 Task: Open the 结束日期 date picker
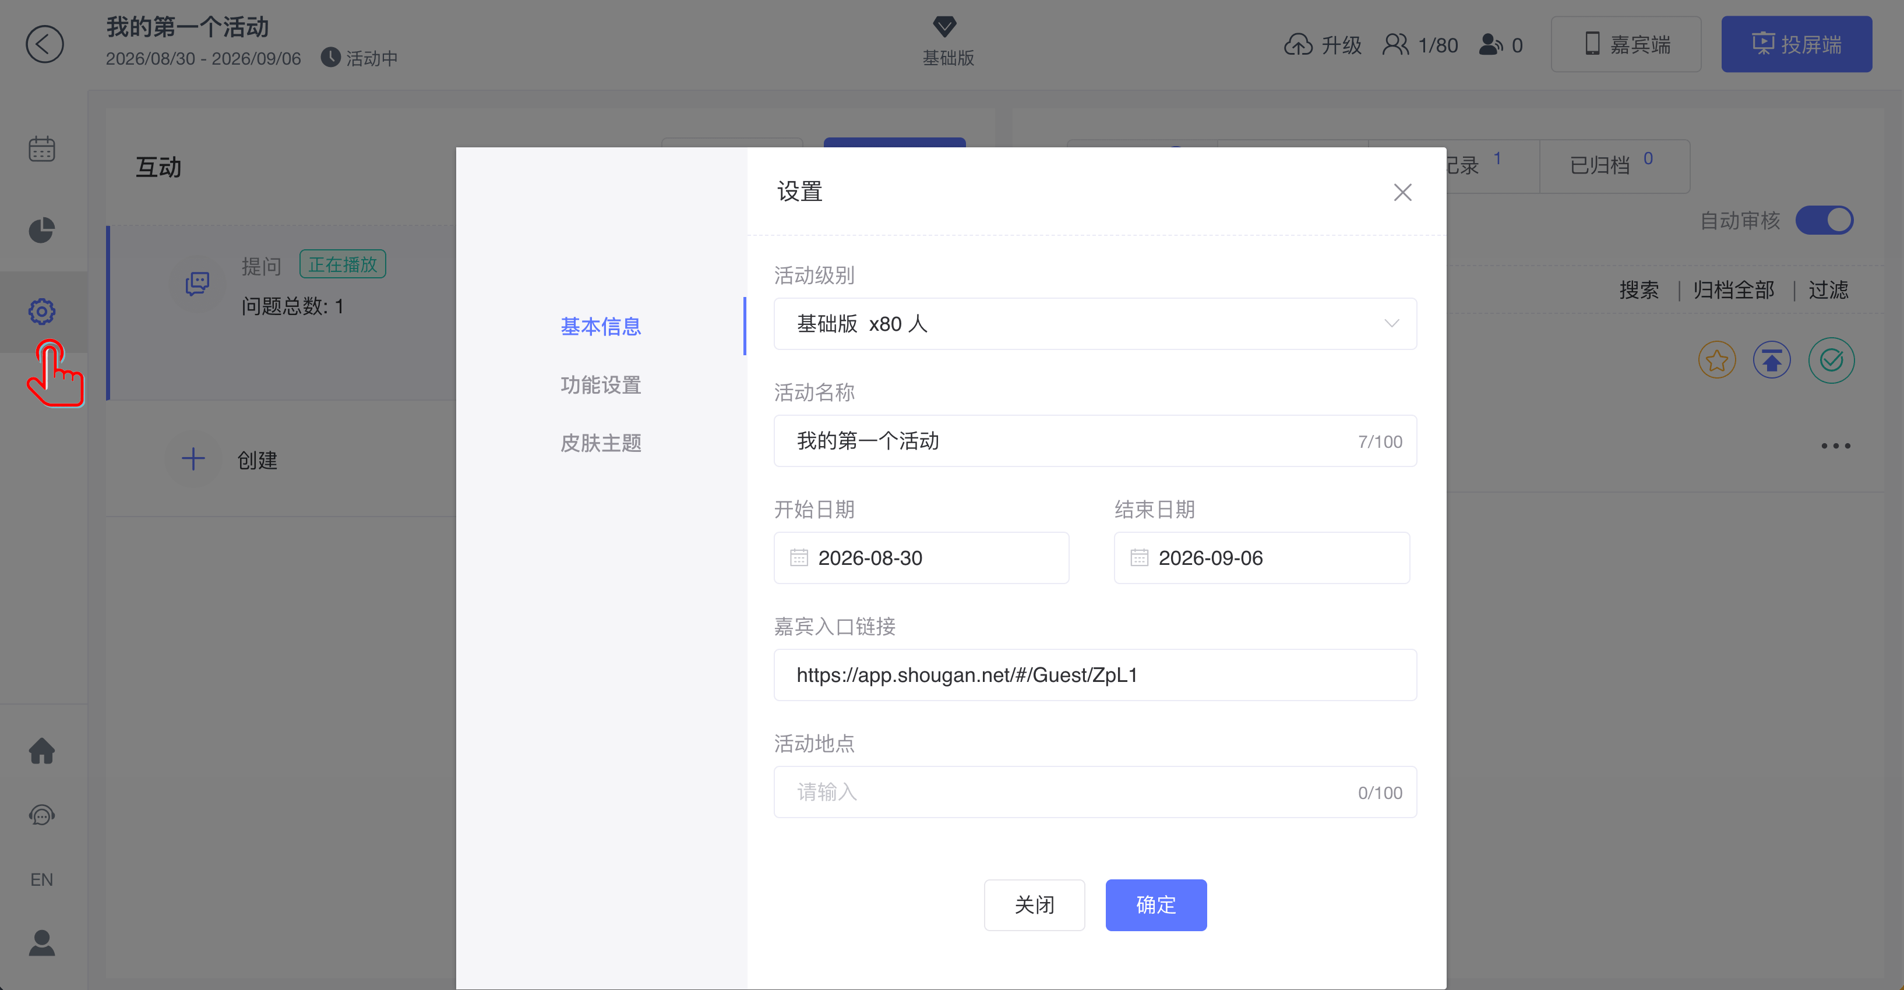click(1262, 558)
